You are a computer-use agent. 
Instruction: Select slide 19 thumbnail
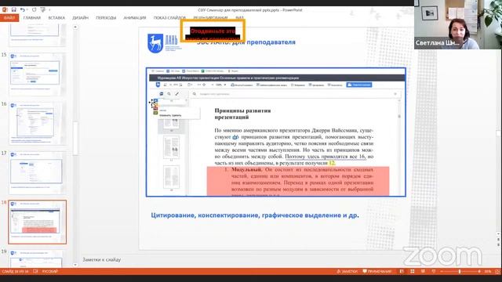click(x=37, y=258)
